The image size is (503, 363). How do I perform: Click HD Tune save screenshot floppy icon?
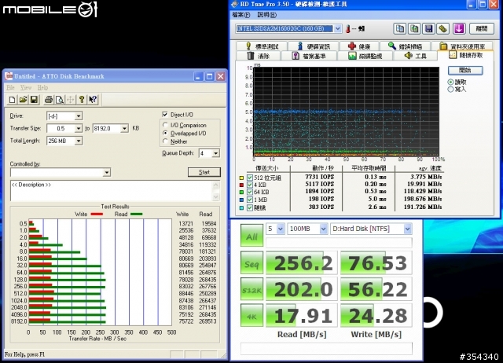(x=428, y=29)
